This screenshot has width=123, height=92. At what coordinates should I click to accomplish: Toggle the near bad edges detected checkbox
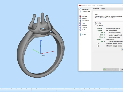point(100,35)
